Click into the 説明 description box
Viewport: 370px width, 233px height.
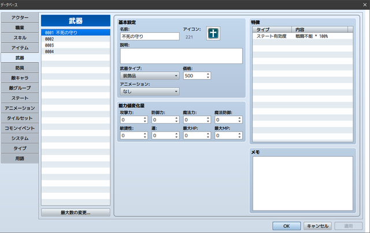click(181, 56)
